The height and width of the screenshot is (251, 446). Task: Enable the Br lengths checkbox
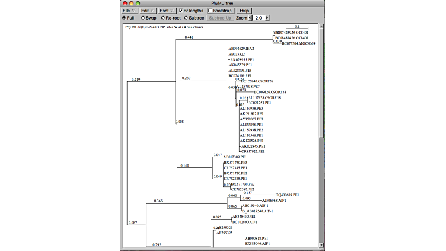click(x=181, y=11)
